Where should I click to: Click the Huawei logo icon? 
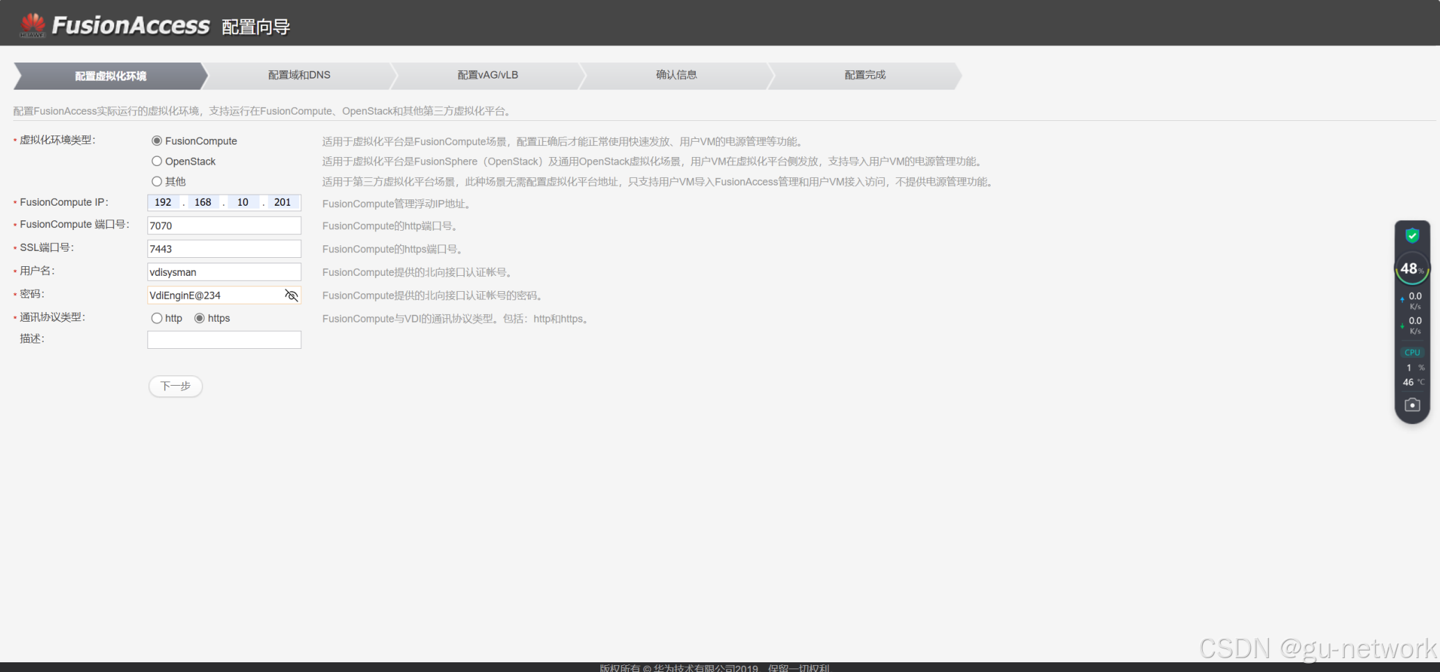pos(33,24)
